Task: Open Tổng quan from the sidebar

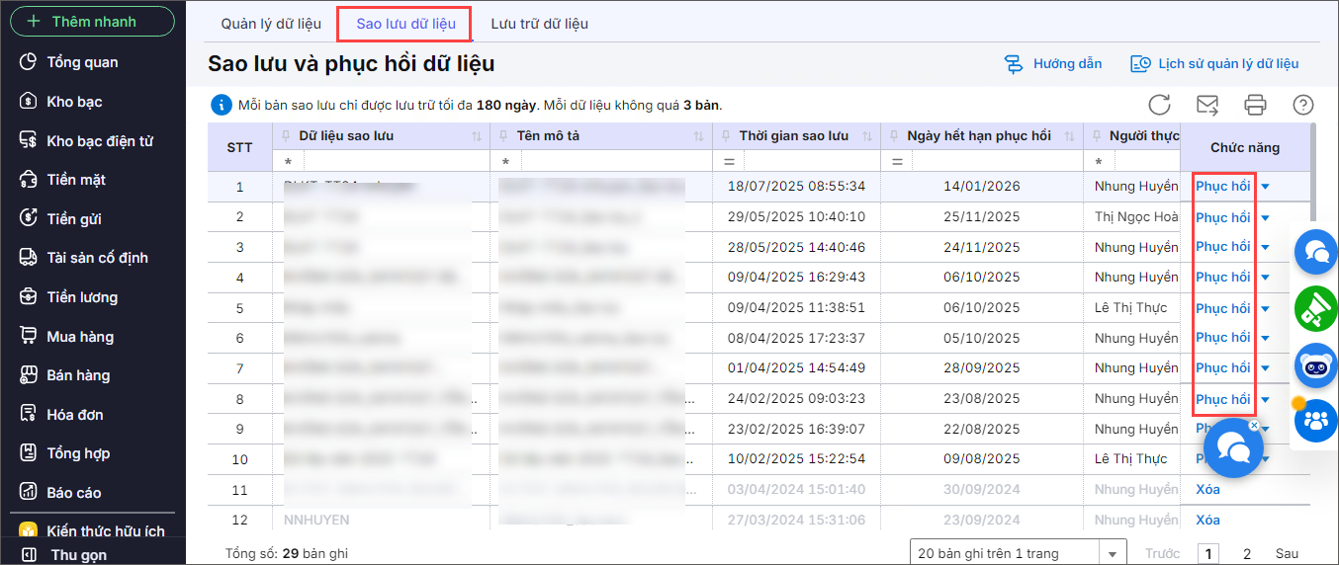Action: click(x=82, y=62)
